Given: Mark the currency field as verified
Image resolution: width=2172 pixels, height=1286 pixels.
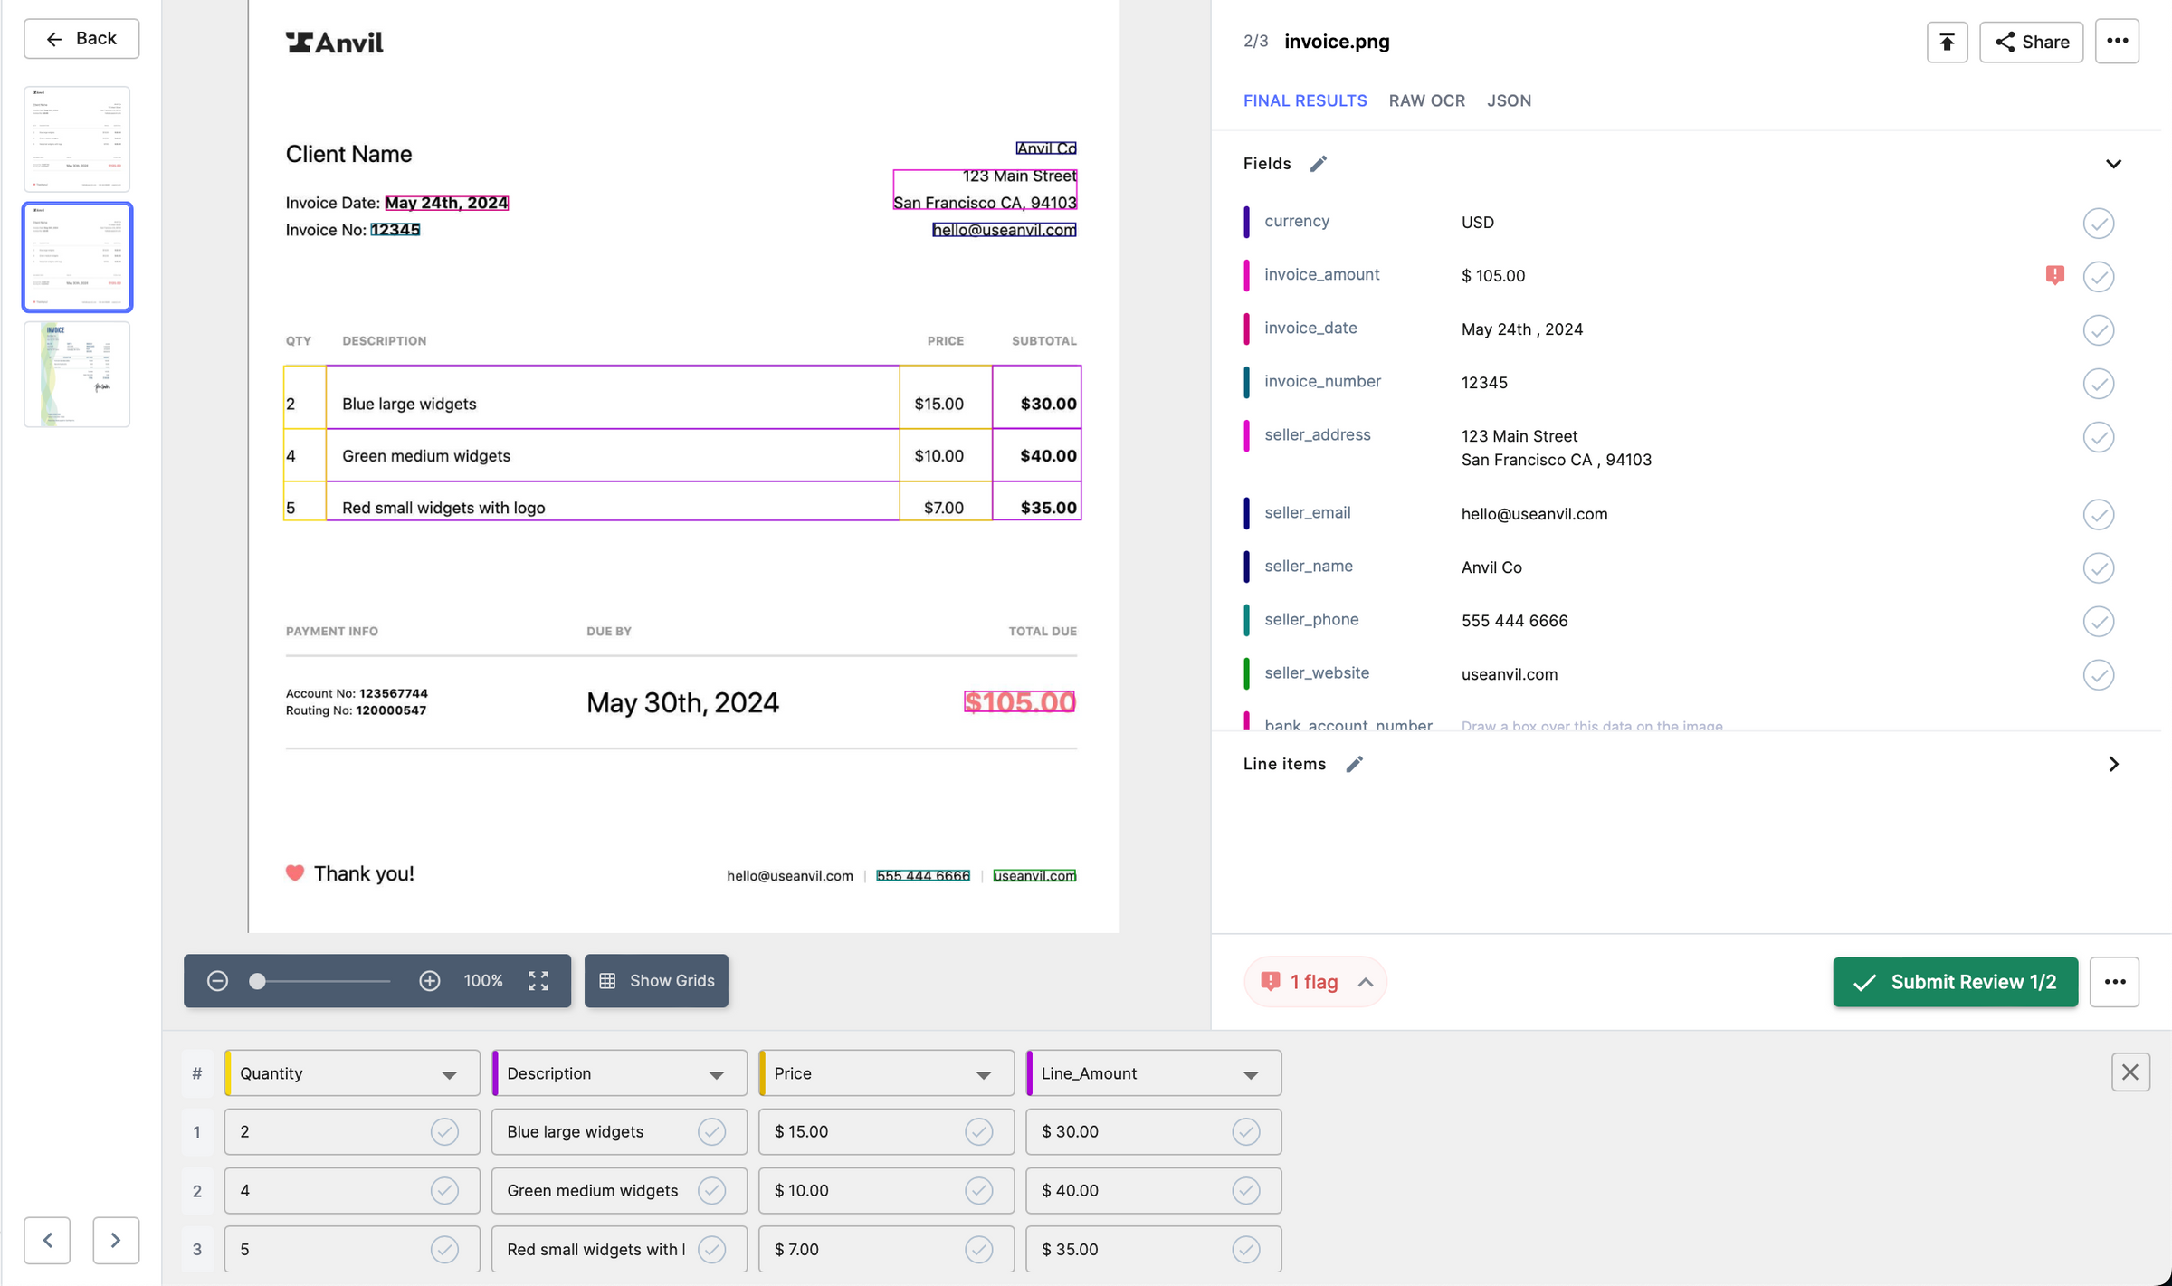Looking at the screenshot, I should pos(2098,223).
